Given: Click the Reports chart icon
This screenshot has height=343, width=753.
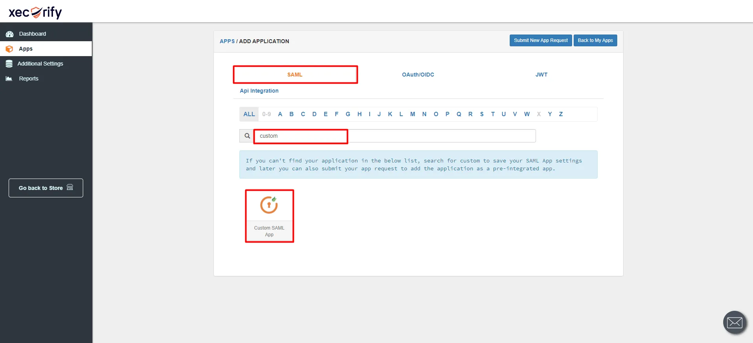Looking at the screenshot, I should point(9,78).
